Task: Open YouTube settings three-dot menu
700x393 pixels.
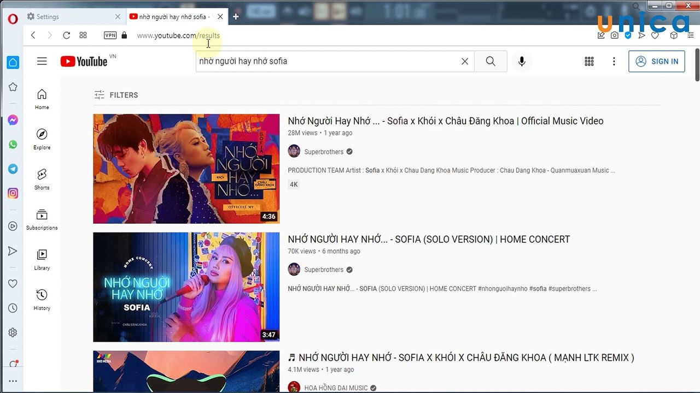Action: (614, 61)
